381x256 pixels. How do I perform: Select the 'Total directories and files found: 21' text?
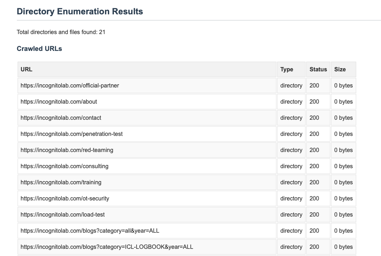tap(61, 32)
